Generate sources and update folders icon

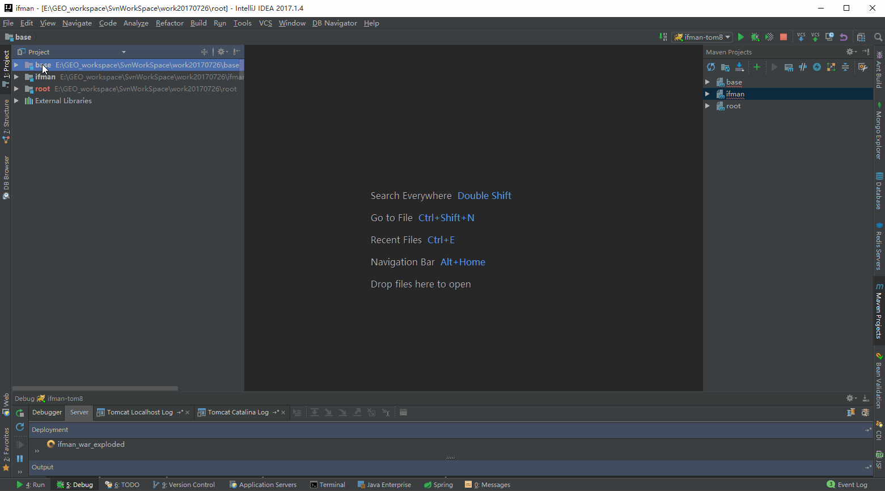click(x=725, y=67)
